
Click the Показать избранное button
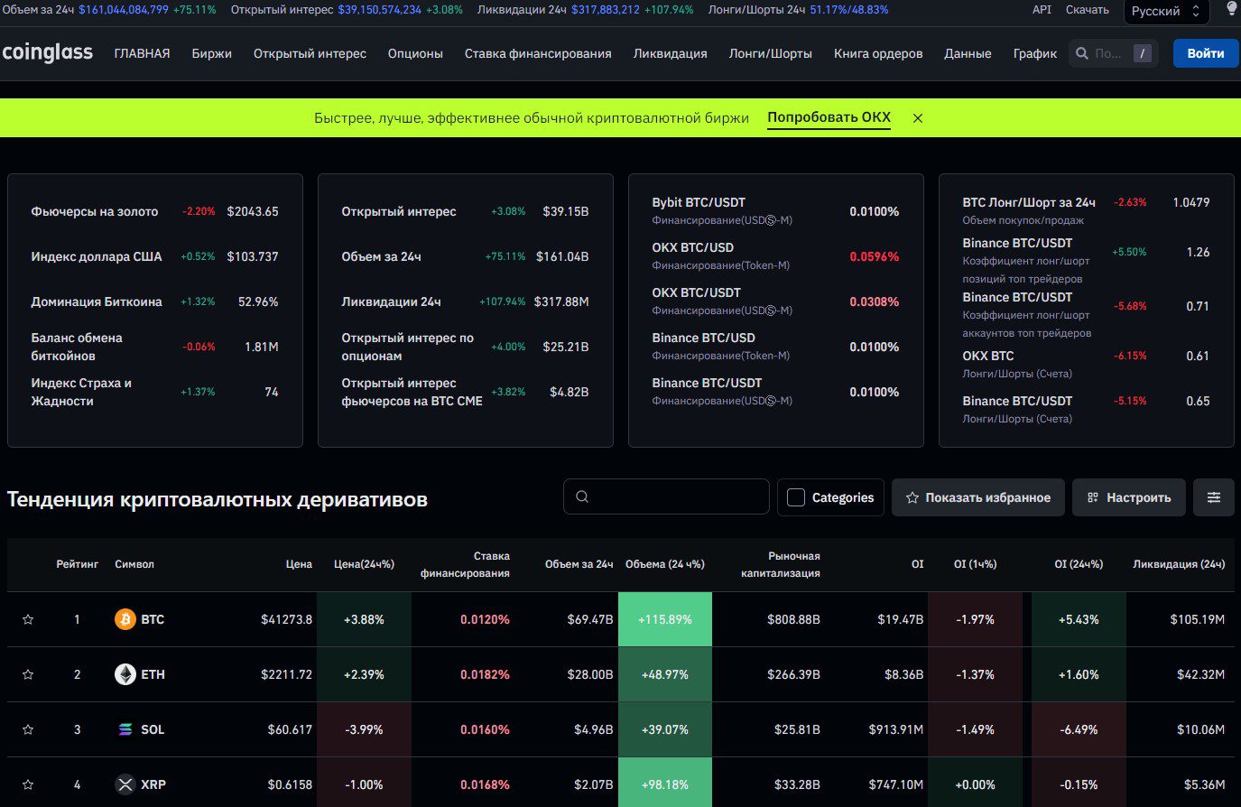point(978,497)
